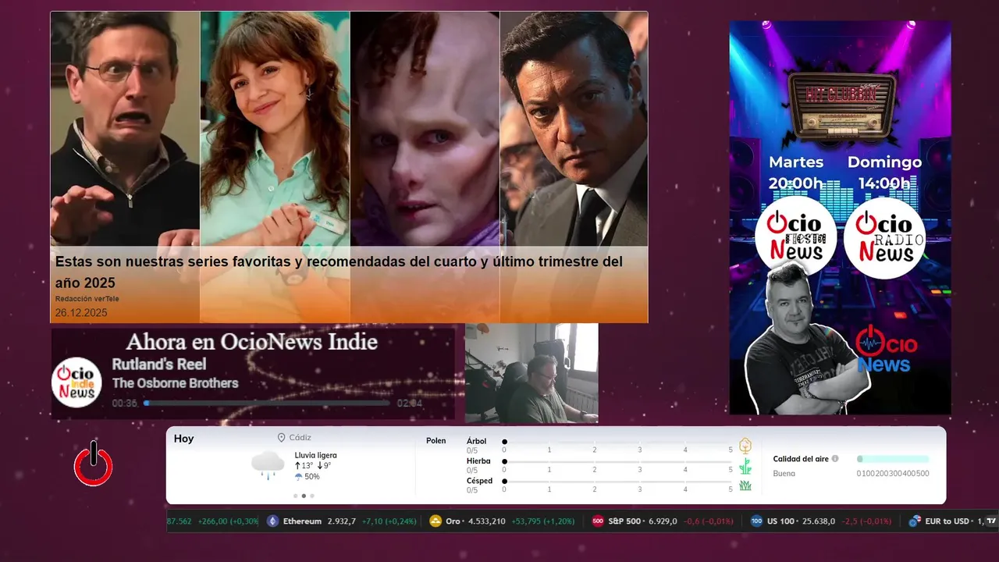Image resolution: width=999 pixels, height=562 pixels.
Task: Click the EUR to USD currency icon
Action: (914, 521)
